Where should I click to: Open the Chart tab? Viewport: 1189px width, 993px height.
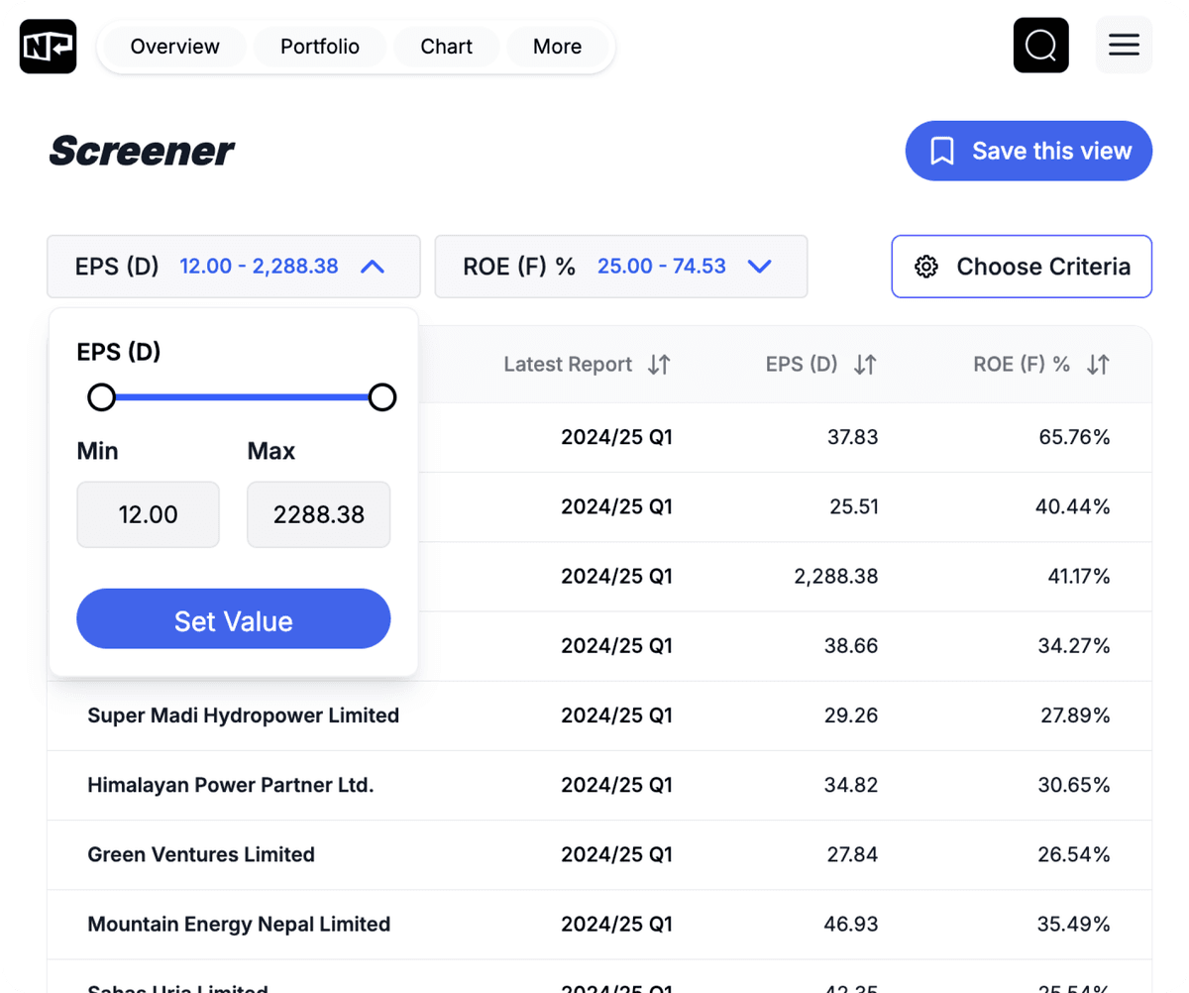[x=445, y=46]
